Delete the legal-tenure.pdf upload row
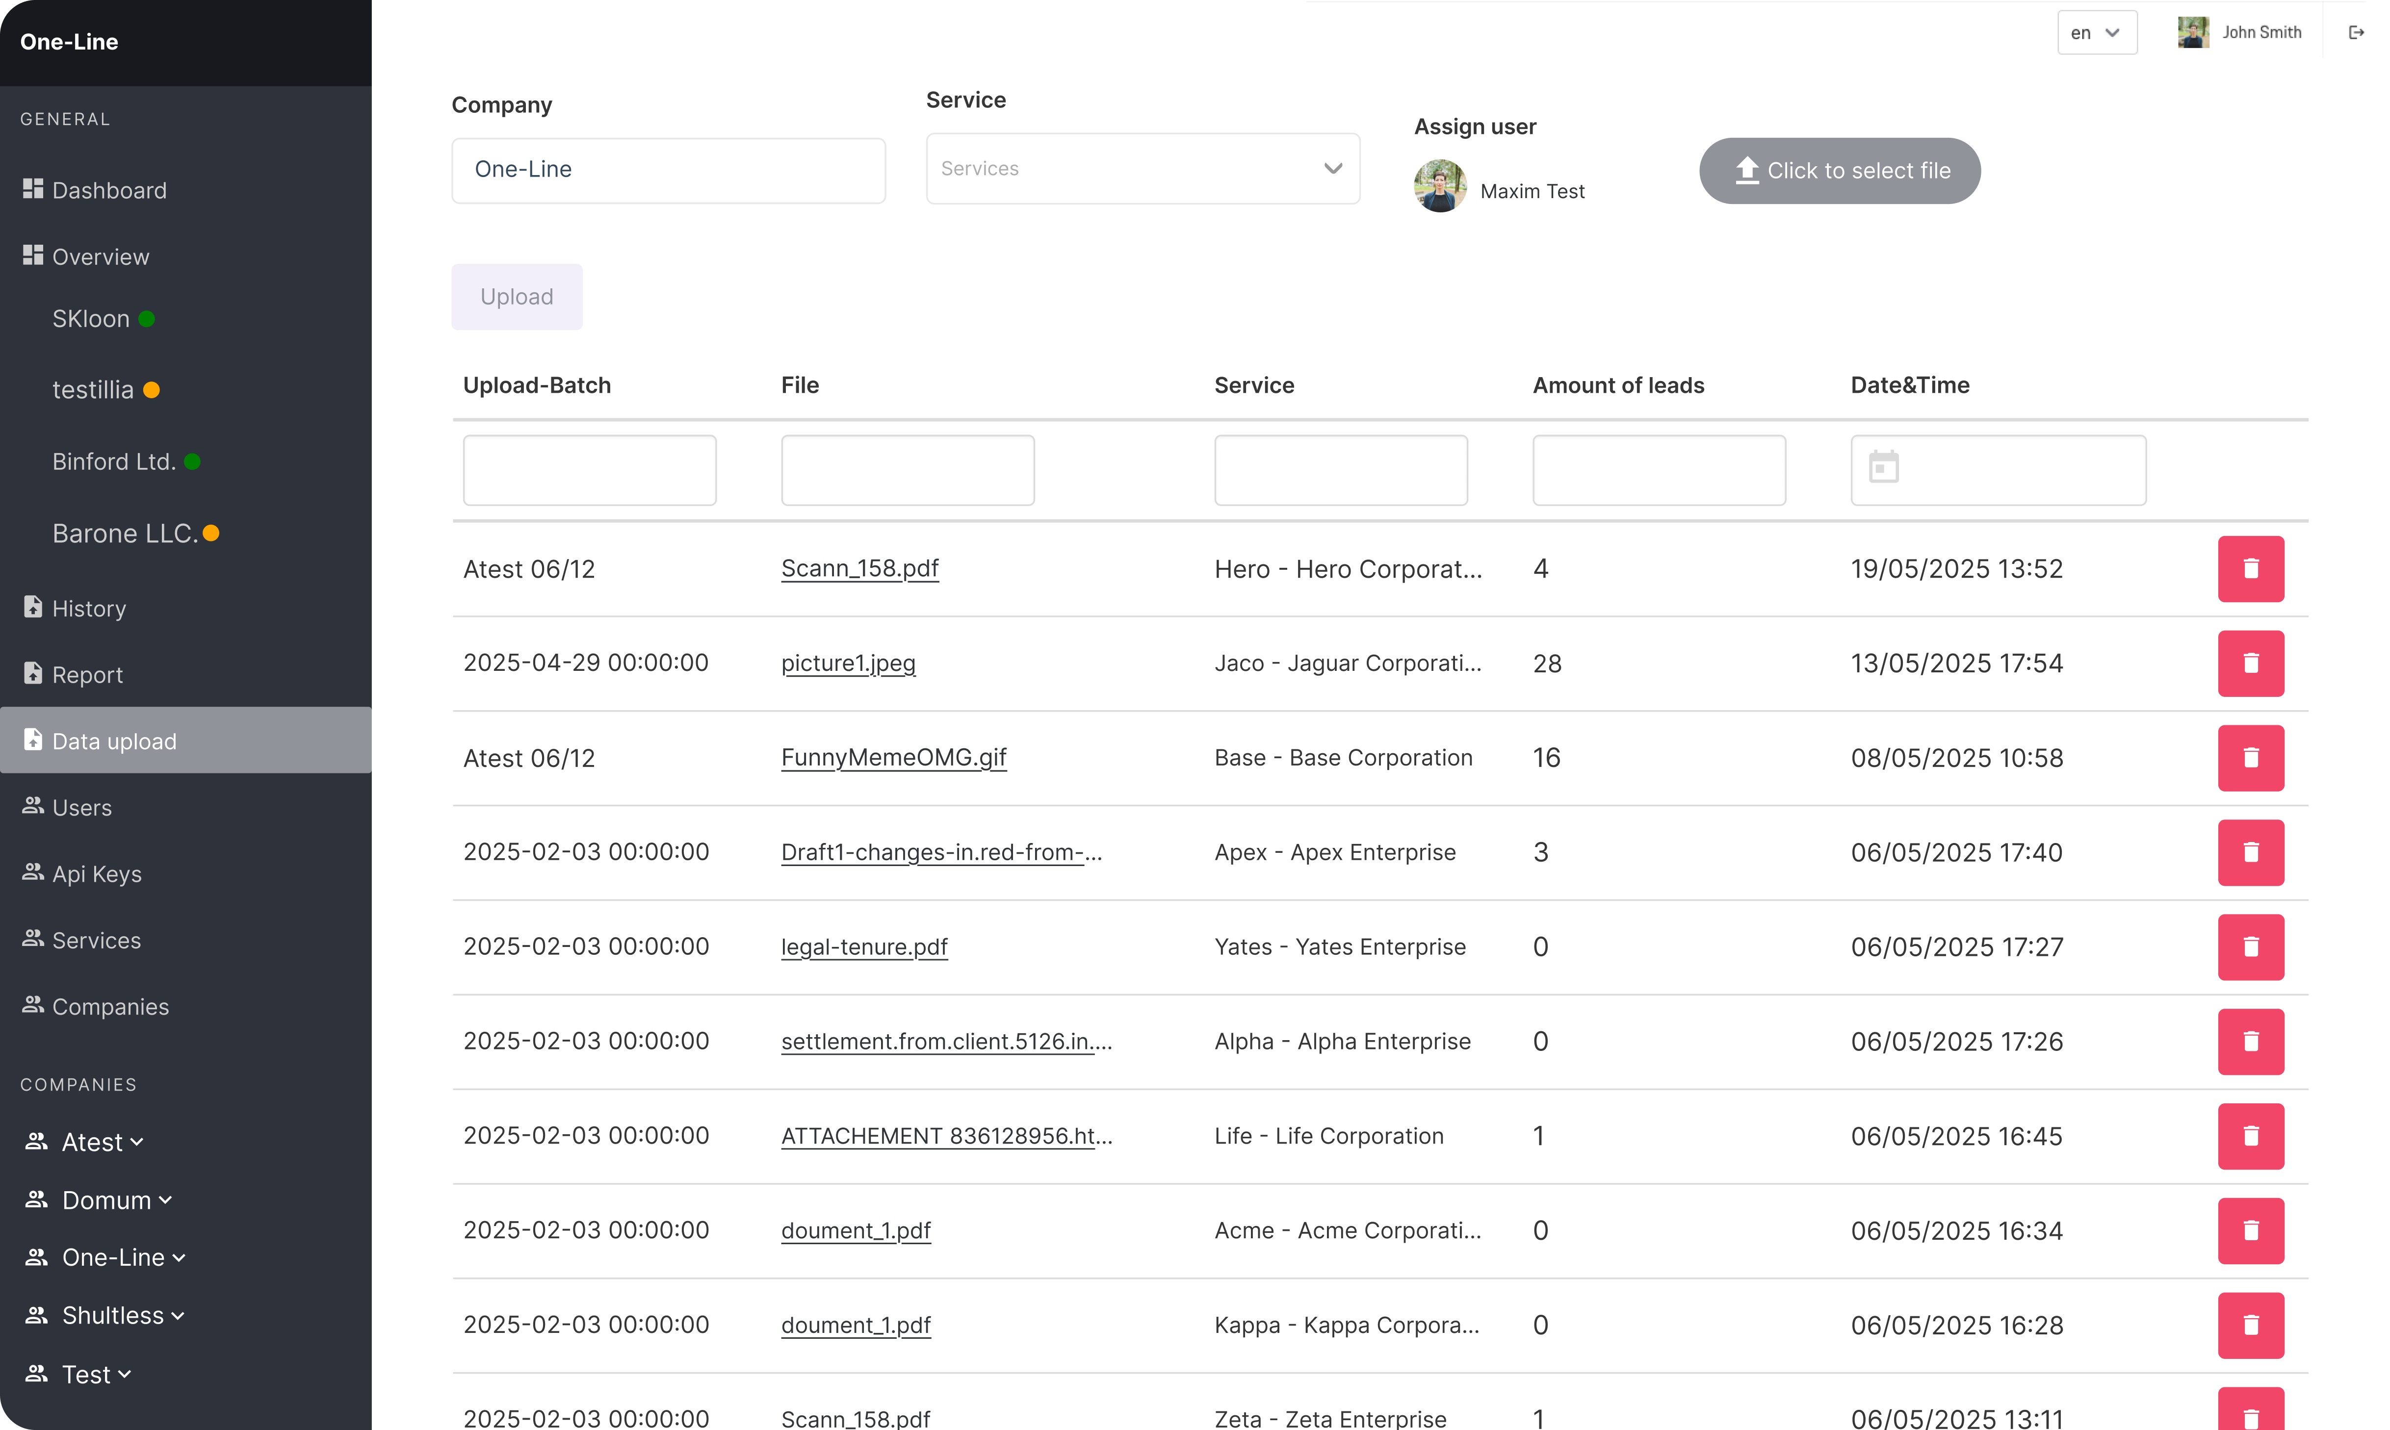 coord(2250,946)
